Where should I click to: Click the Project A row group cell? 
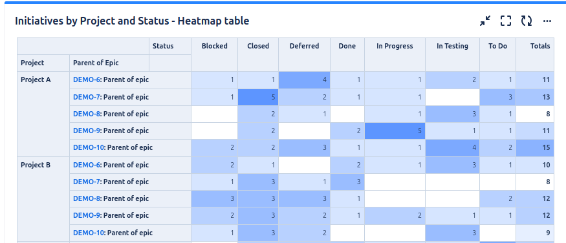click(x=43, y=114)
